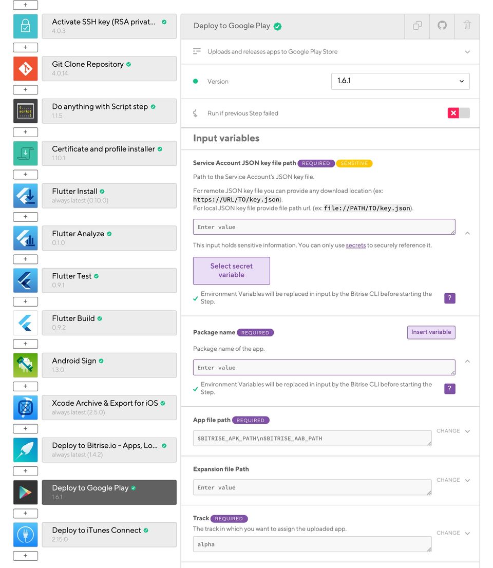Viewport: 493px width, 568px height.
Task: Toggle Run if previous Step failed
Action: point(458,113)
